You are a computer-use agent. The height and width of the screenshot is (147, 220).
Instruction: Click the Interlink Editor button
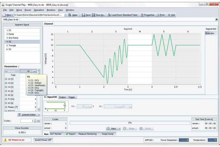[x=27, y=115]
